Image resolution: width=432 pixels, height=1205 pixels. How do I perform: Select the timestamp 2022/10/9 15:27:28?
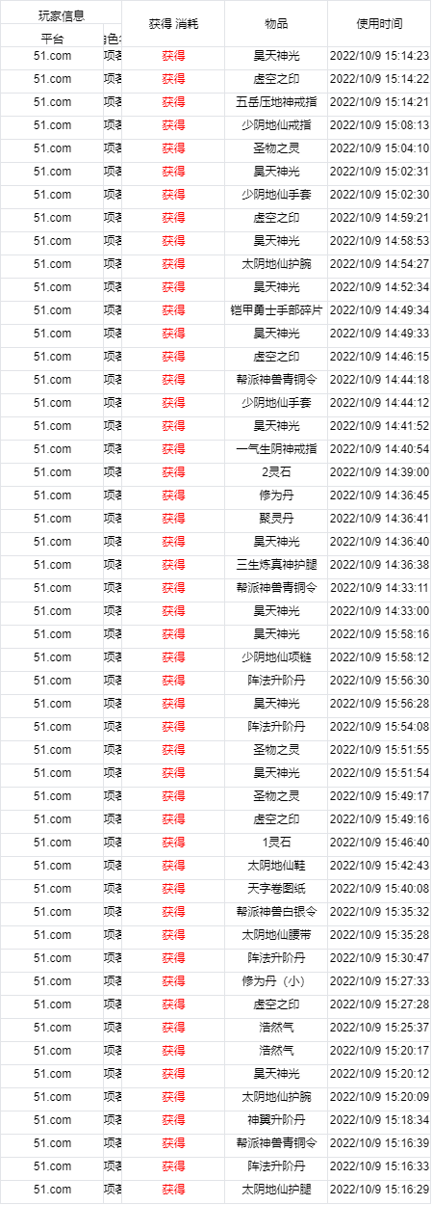point(379,1004)
